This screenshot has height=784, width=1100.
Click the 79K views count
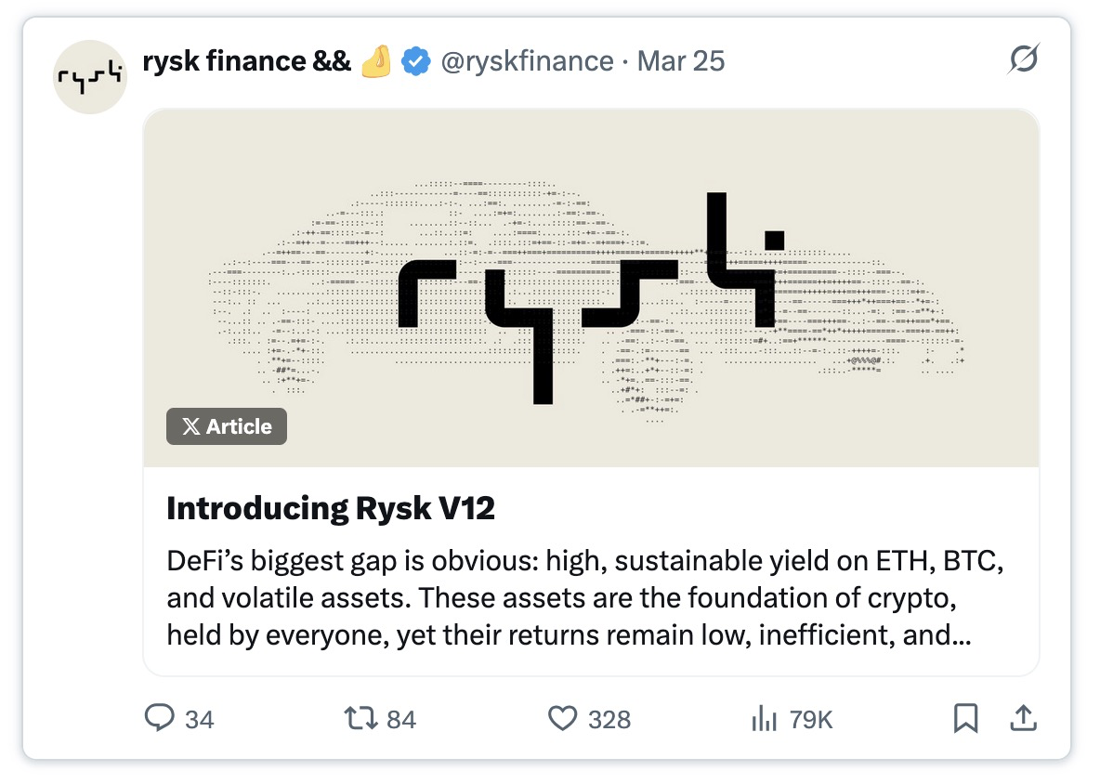(x=811, y=720)
